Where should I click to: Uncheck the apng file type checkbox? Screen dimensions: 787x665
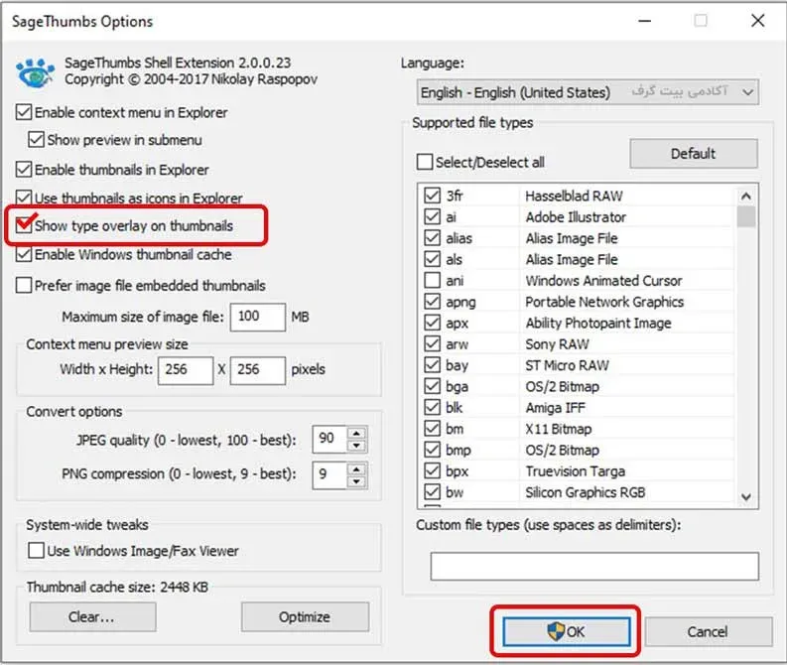click(432, 301)
